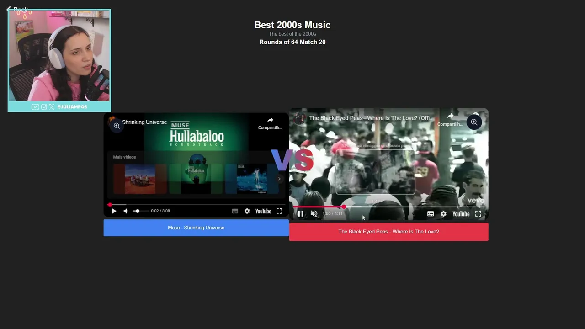The height and width of the screenshot is (329, 585).
Task: Enter fullscreen on the Muse video
Action: pyautogui.click(x=279, y=211)
